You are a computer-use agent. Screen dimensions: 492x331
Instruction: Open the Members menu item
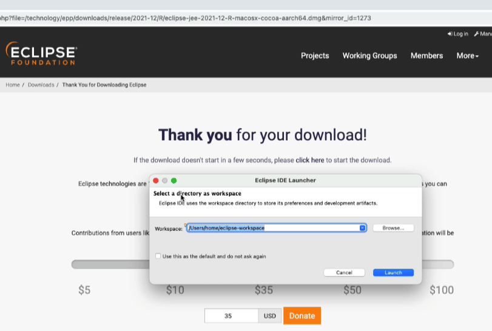pyautogui.click(x=426, y=56)
